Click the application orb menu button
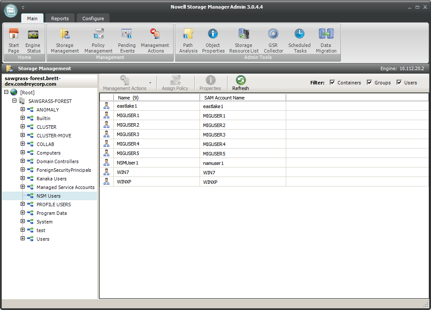The width and height of the screenshot is (431, 310). tap(11, 11)
